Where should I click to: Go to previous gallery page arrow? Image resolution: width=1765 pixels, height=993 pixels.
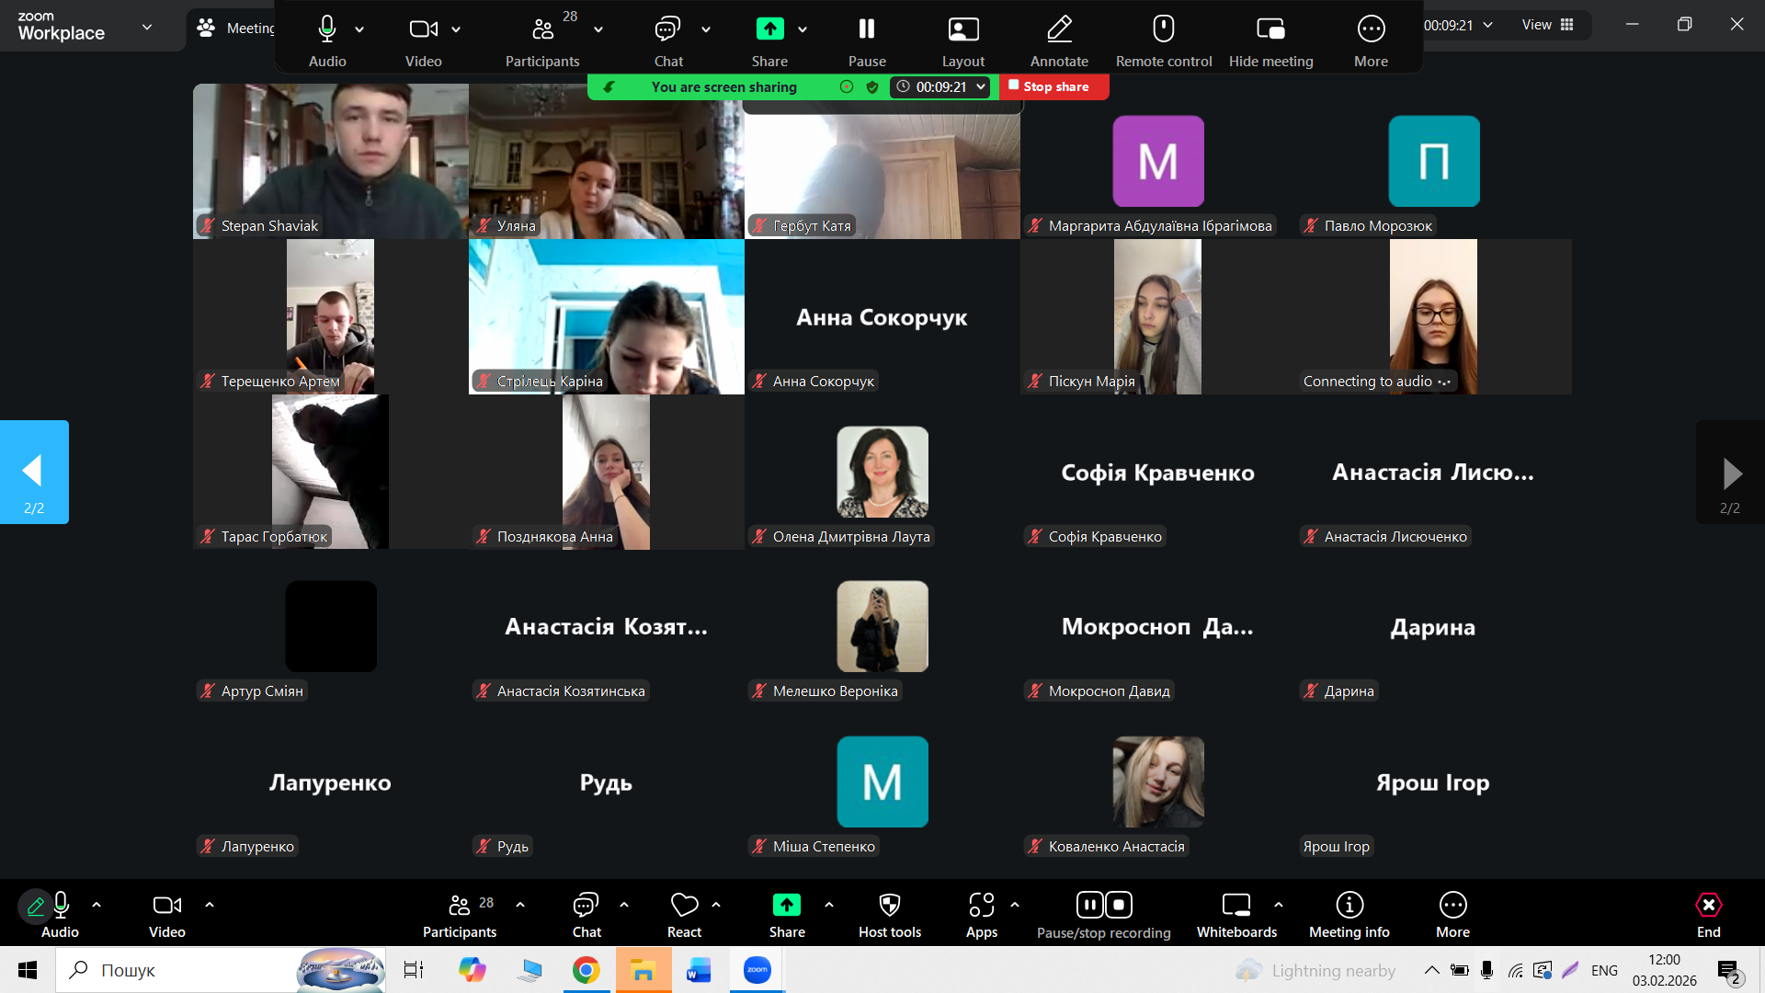tap(33, 472)
